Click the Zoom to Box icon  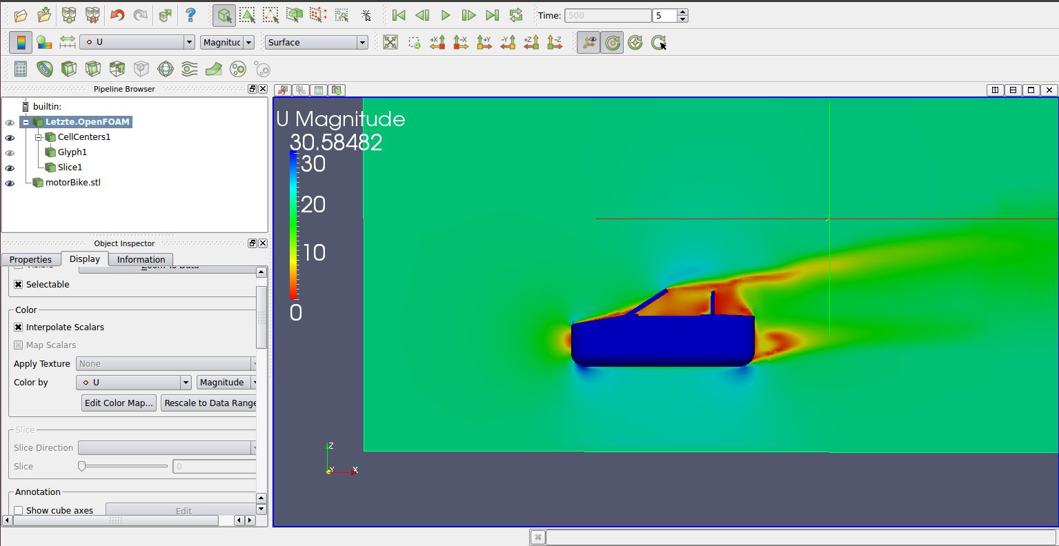[x=414, y=43]
